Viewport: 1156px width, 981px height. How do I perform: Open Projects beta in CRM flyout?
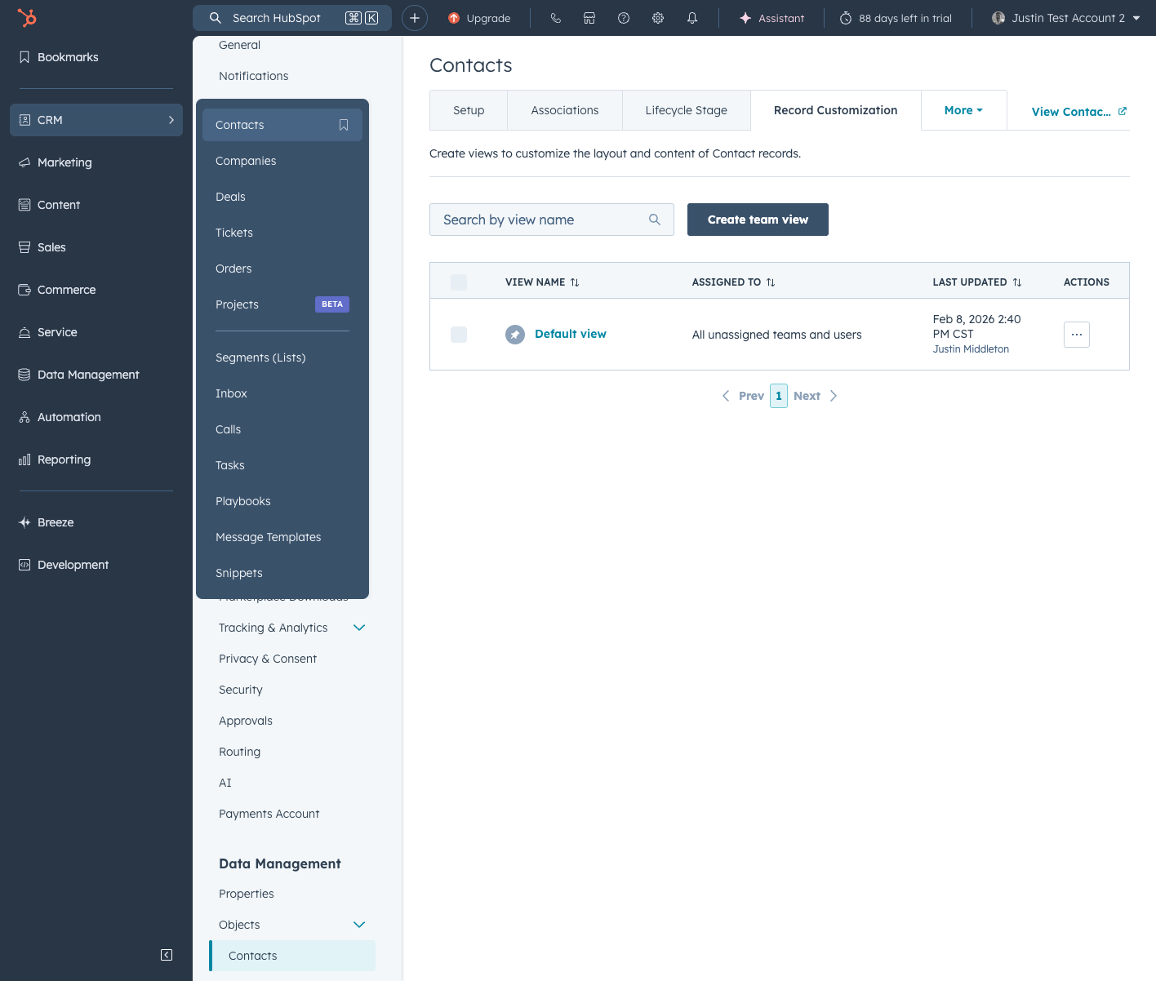282,304
